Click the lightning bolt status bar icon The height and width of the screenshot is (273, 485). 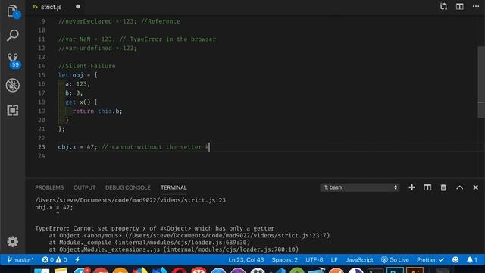click(x=77, y=259)
